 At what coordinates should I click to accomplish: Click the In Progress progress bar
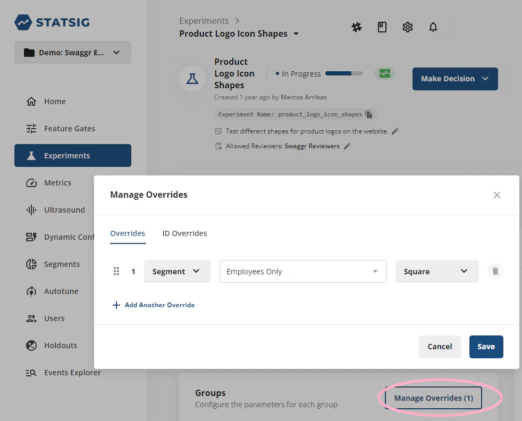pyautogui.click(x=343, y=73)
